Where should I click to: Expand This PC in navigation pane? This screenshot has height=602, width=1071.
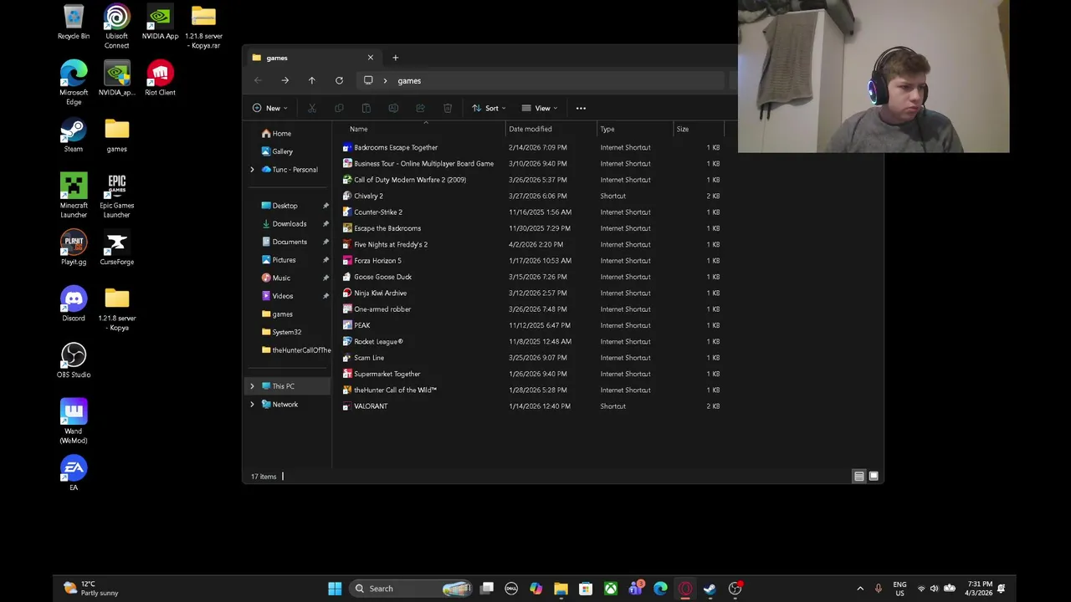pos(252,386)
